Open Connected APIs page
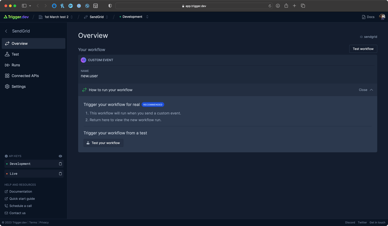 pyautogui.click(x=33, y=76)
